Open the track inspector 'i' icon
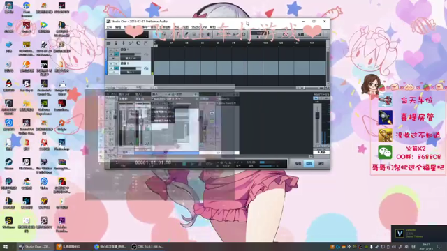Screen dimensions: 447x251 point(116,43)
